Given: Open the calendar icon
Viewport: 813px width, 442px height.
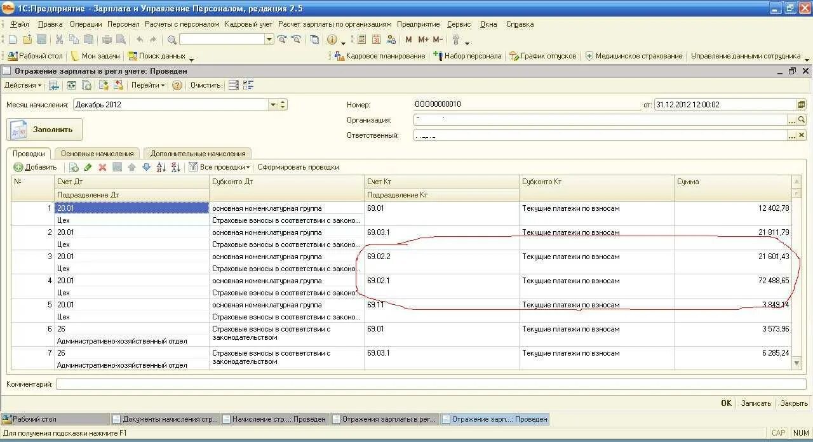Looking at the screenshot, I should (376, 39).
